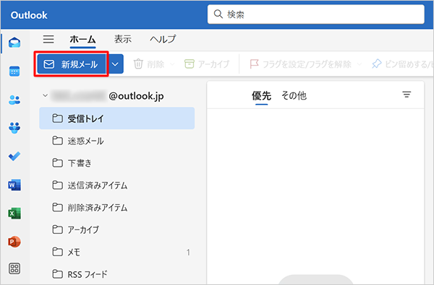Image resolution: width=434 pixels, height=285 pixels.
Task: Click the 送信済みアイテム folder icon
Action: click(x=57, y=185)
